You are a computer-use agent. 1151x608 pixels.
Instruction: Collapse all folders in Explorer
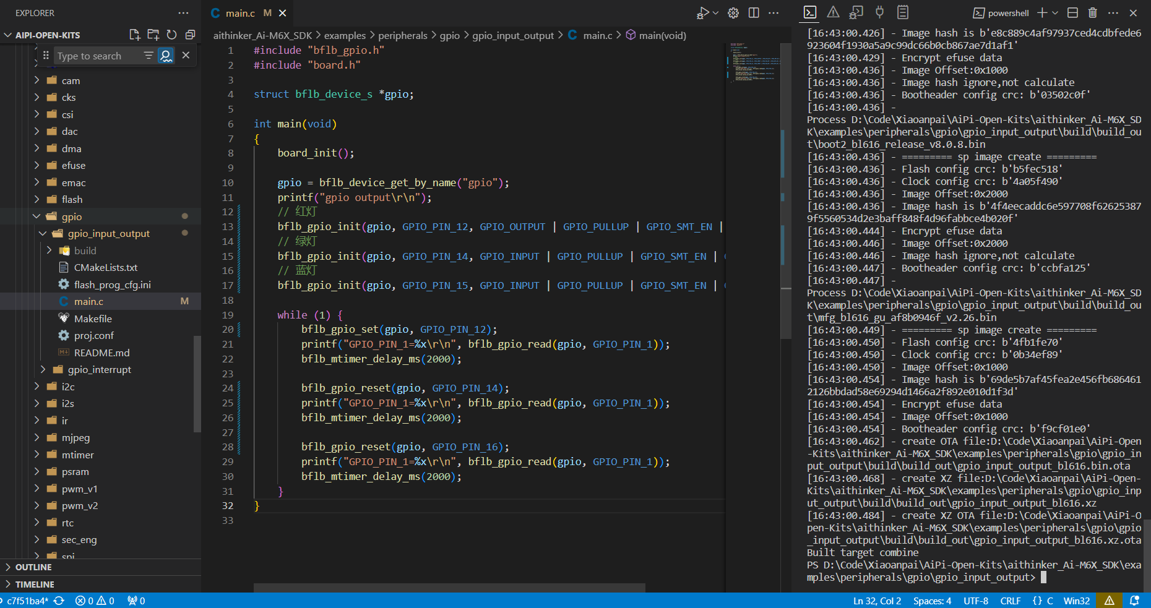190,35
